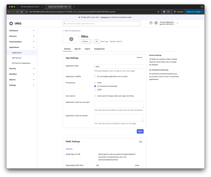Click the search magnifier icon
This screenshot has height=177, width=211.
65,23
